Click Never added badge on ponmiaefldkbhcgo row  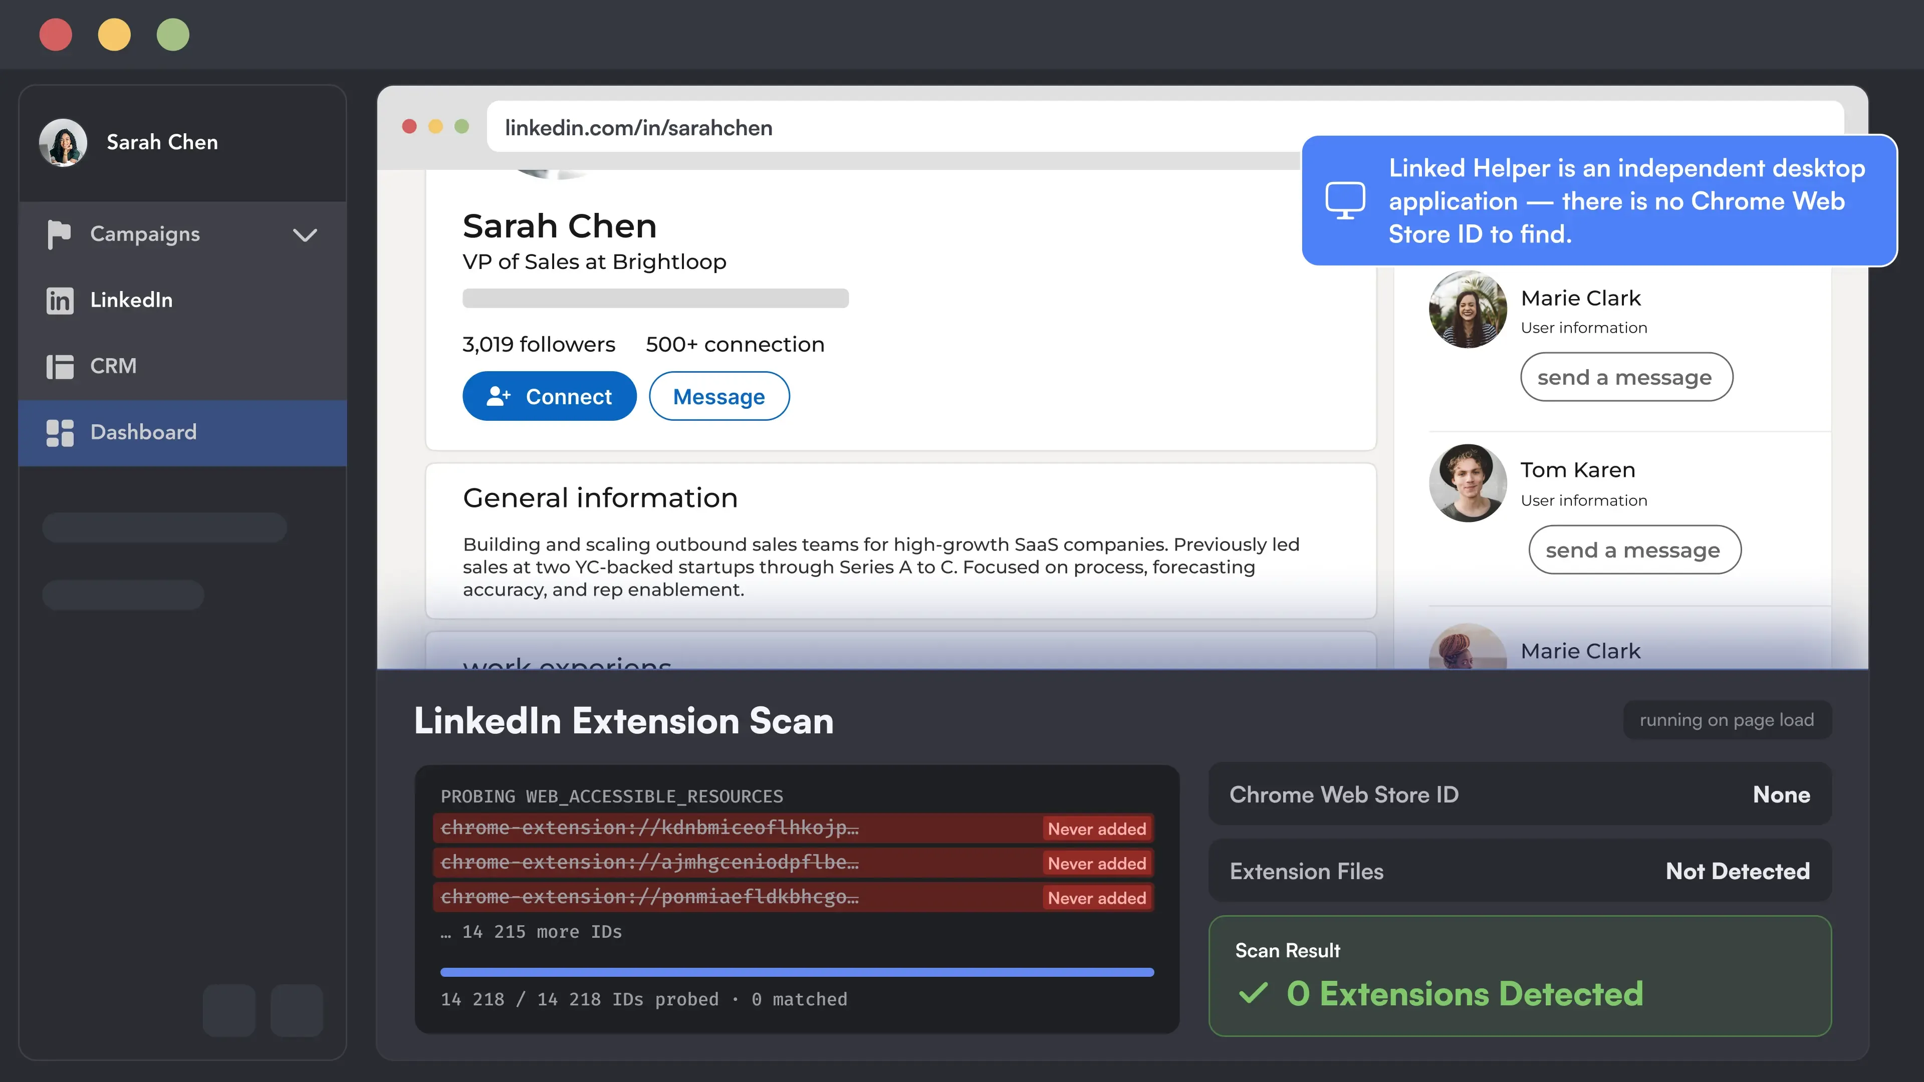pyautogui.click(x=1097, y=898)
